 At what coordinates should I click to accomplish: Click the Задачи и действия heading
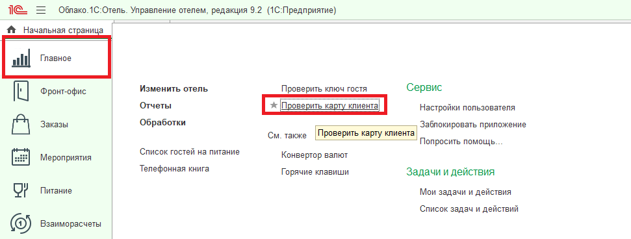click(x=450, y=172)
